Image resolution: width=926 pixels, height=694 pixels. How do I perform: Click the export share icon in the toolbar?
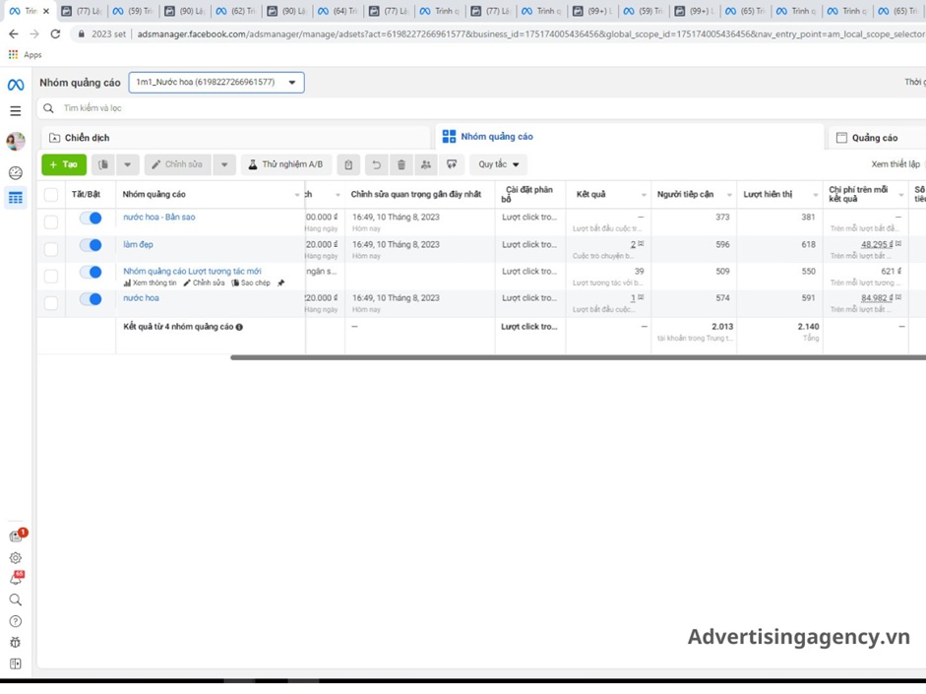452,164
